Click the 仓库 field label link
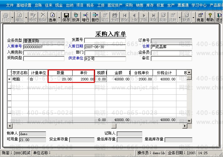223x157 pixels. tap(146, 46)
